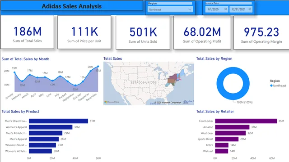Click the October 10M low point
289x162 pixels.
(x=75, y=85)
